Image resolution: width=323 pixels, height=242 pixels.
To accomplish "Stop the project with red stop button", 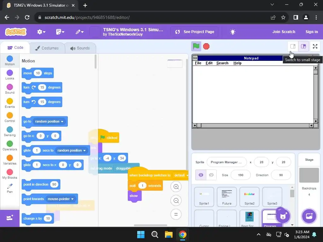I will [x=206, y=46].
